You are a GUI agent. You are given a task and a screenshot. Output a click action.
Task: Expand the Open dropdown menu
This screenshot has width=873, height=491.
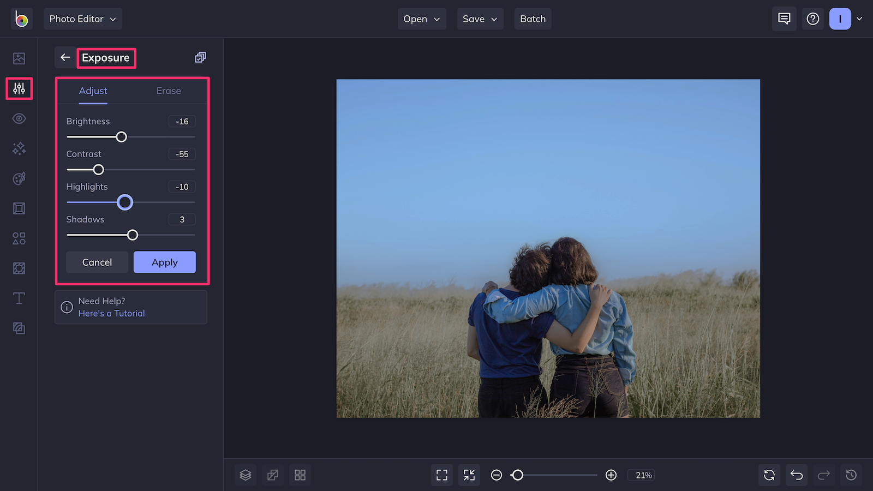(422, 19)
